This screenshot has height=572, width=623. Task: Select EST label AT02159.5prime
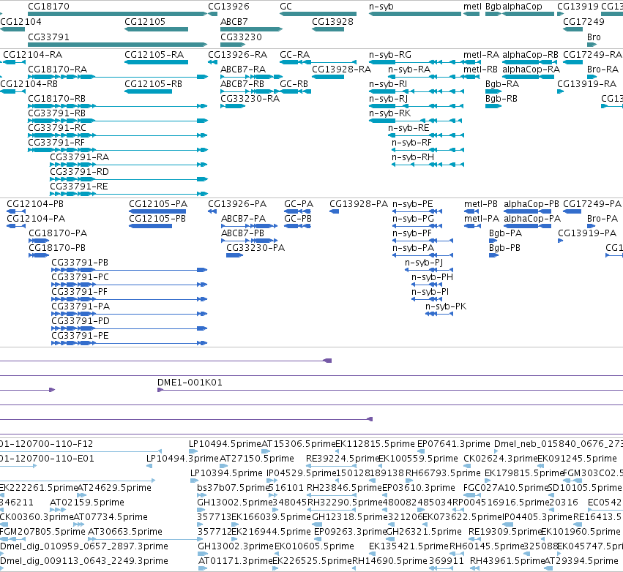[x=87, y=503]
